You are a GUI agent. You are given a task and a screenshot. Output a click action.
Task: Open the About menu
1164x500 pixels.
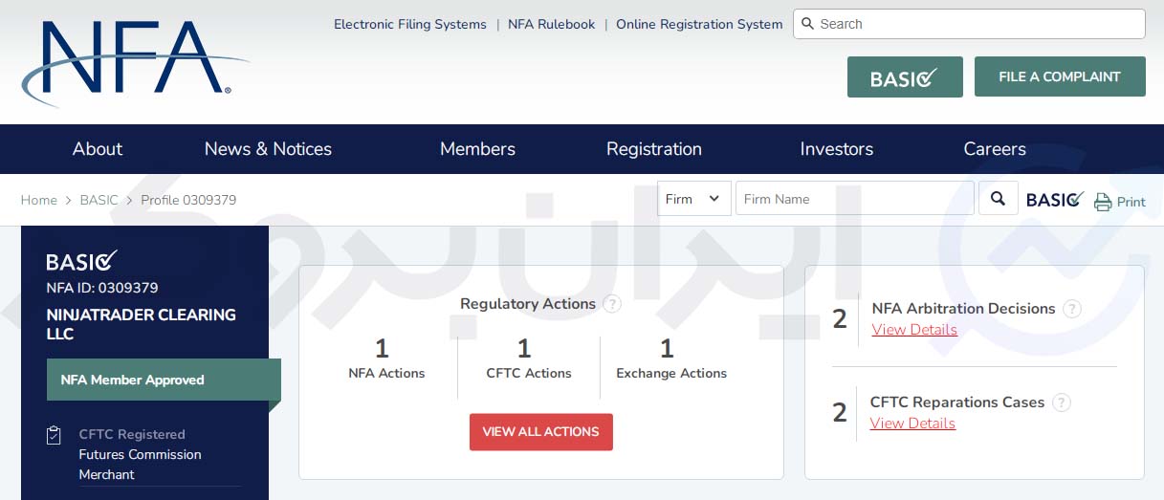[98, 149]
